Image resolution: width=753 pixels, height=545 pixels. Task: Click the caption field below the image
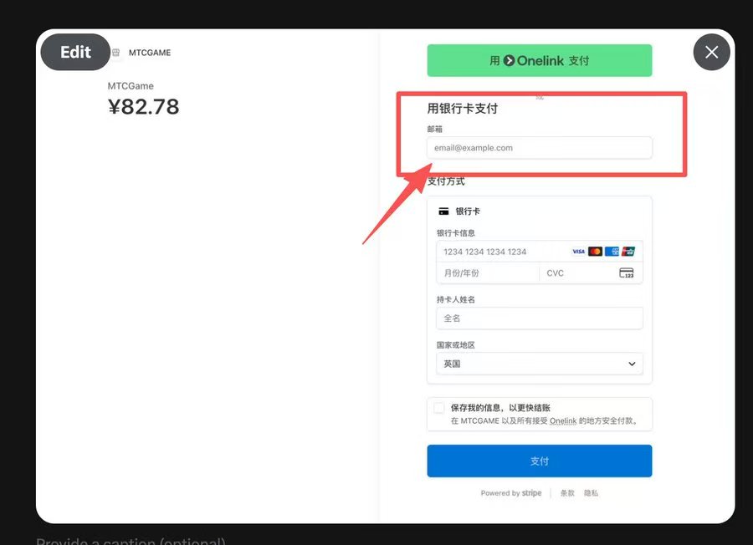(131, 541)
